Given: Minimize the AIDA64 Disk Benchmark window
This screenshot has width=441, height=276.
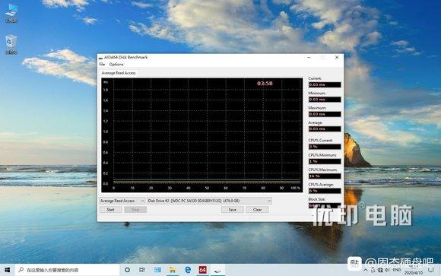Looking at the screenshot, I should click(309, 57).
